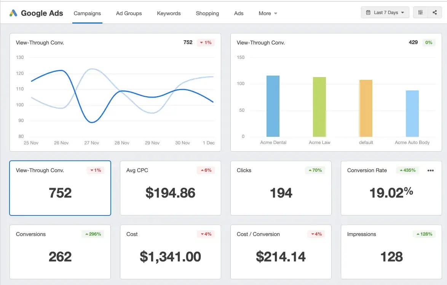Click the 296% badge on Conversions card

93,234
